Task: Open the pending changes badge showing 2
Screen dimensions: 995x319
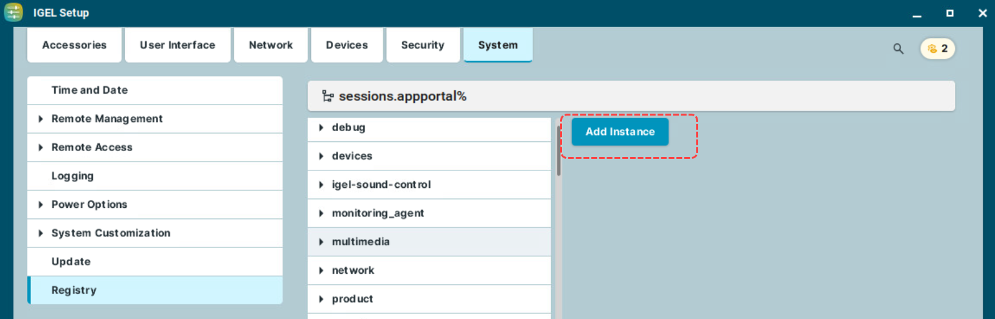Action: [938, 48]
